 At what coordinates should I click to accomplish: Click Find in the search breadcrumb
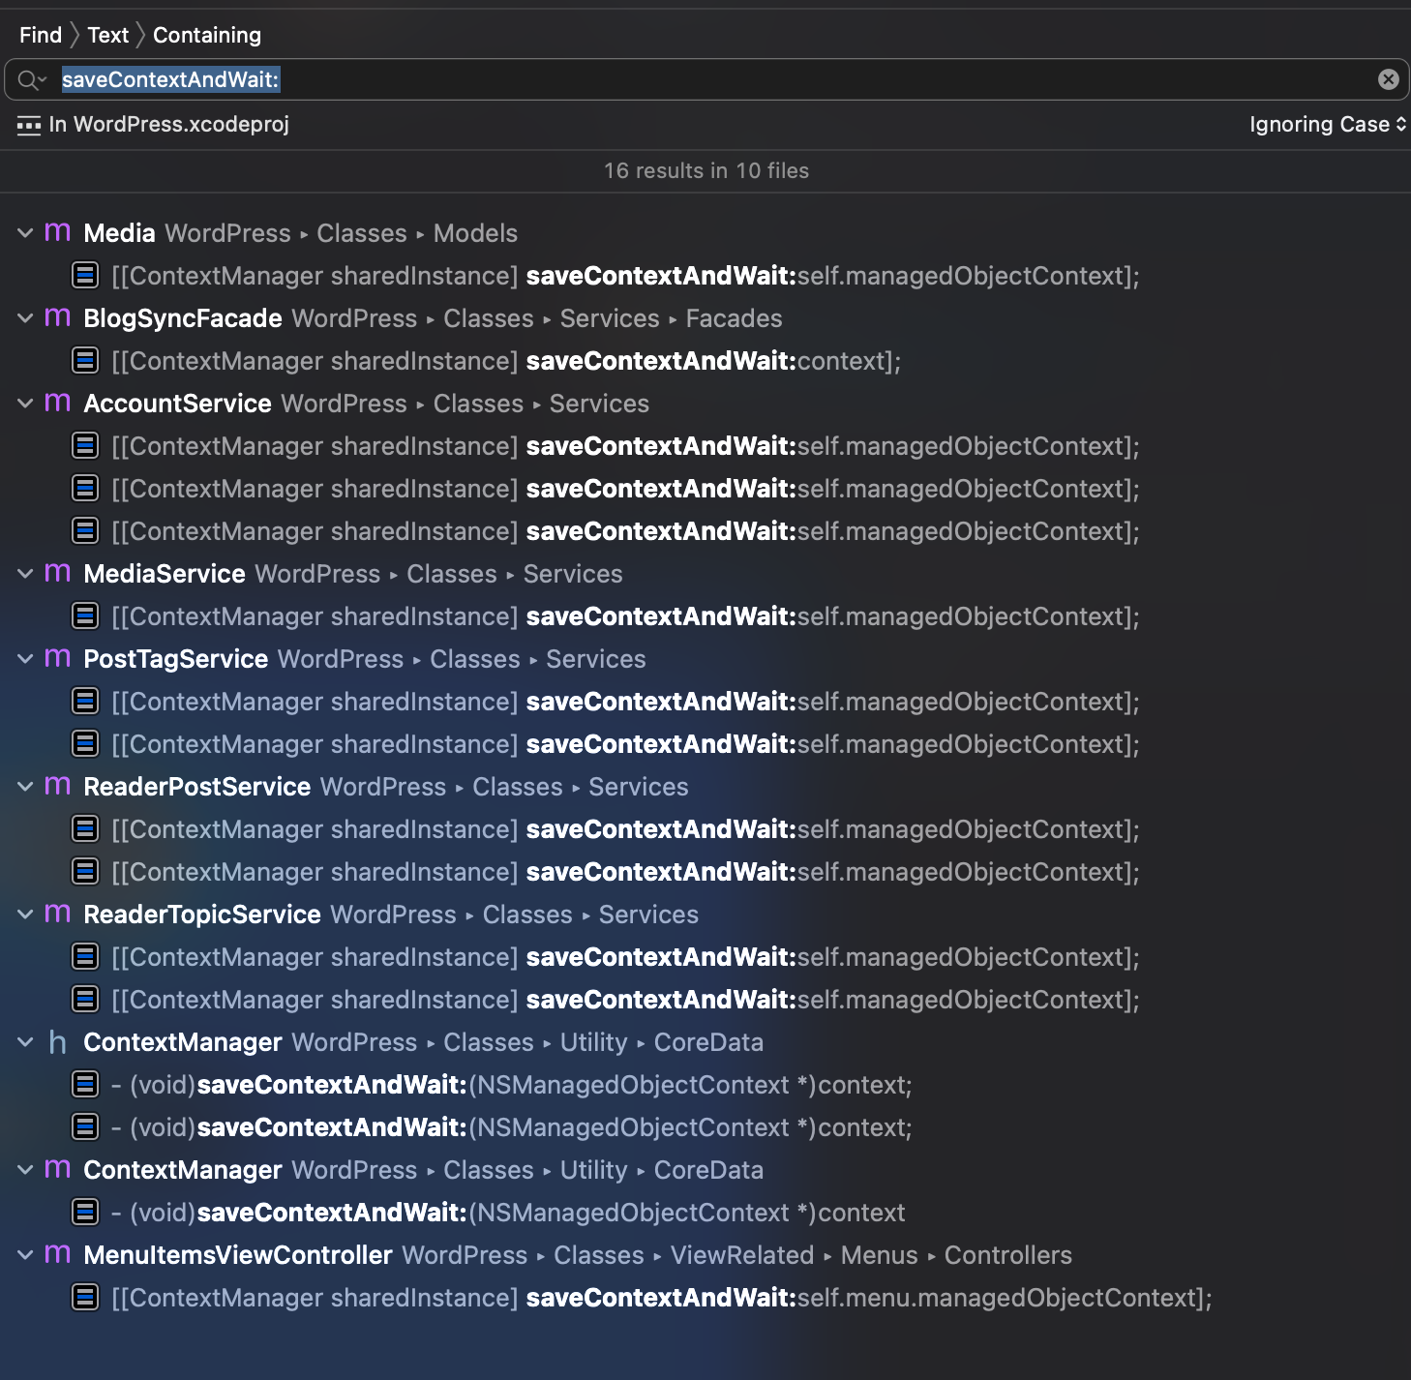[x=41, y=35]
